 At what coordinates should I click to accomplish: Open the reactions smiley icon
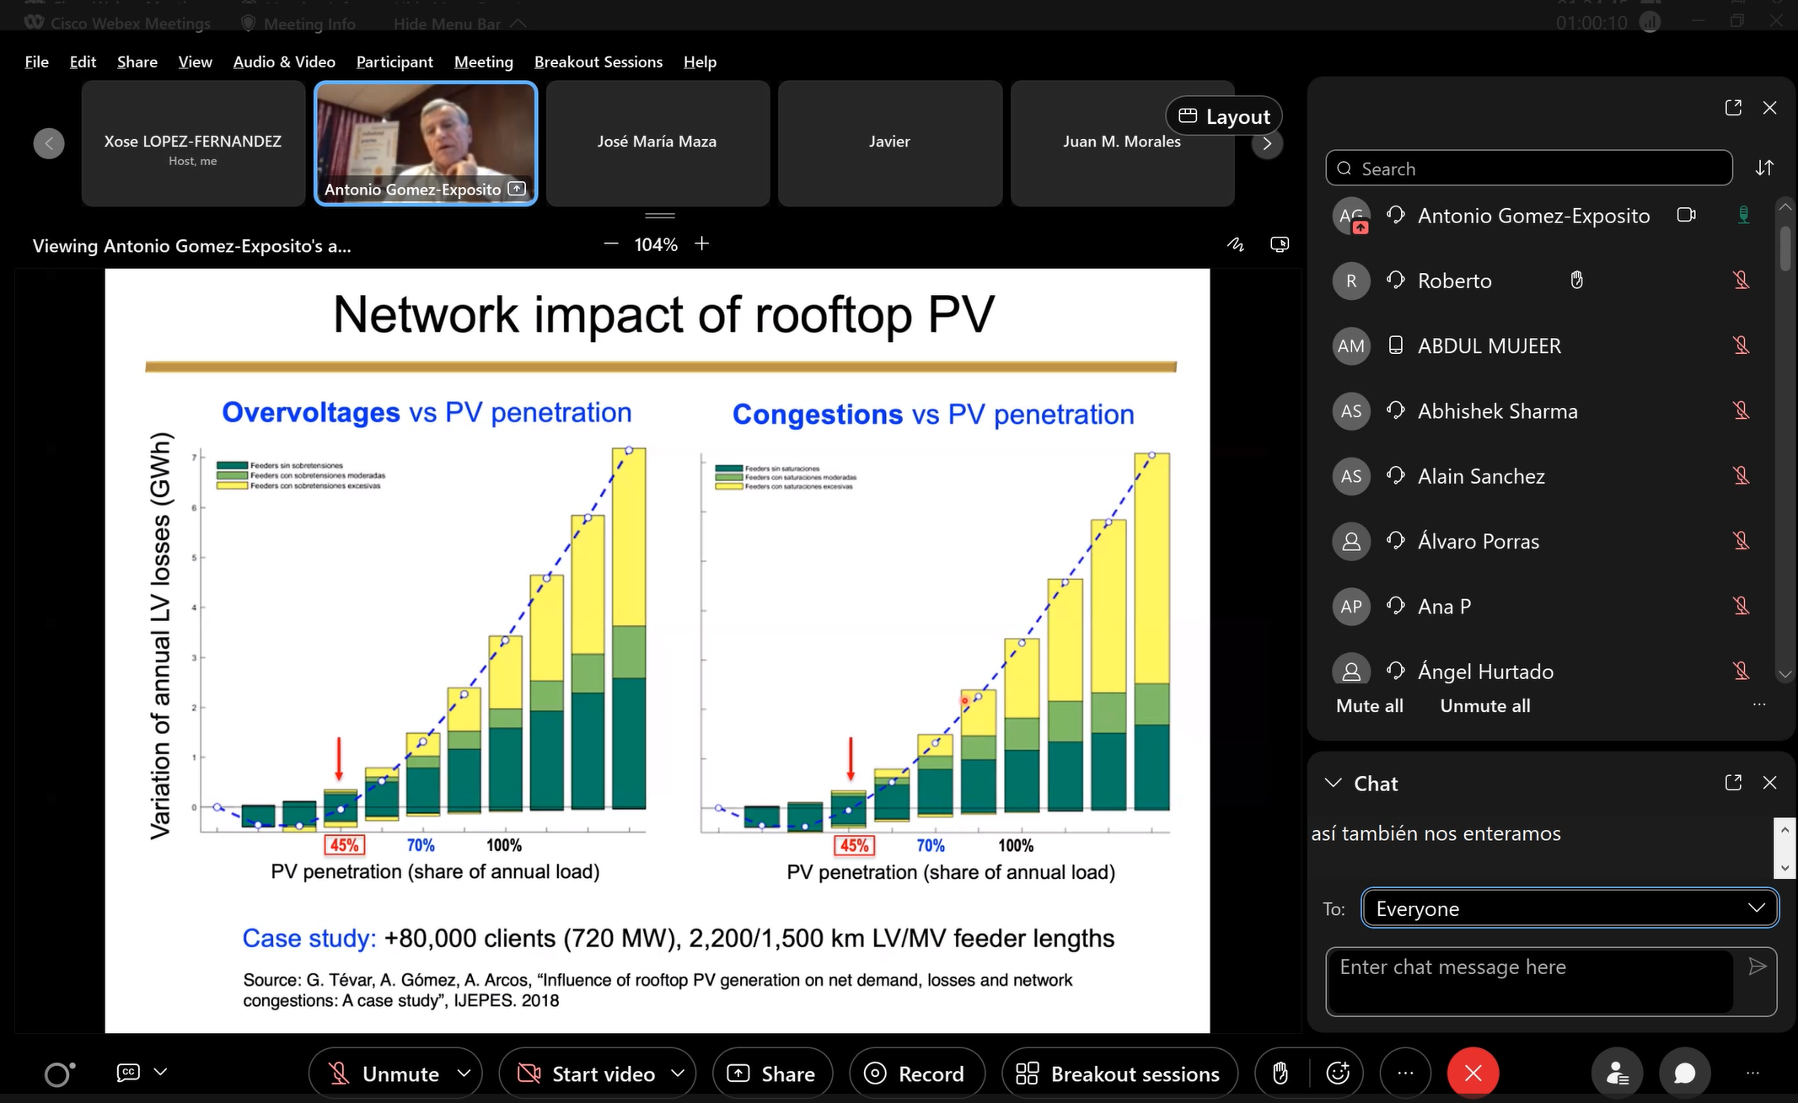coord(1338,1073)
